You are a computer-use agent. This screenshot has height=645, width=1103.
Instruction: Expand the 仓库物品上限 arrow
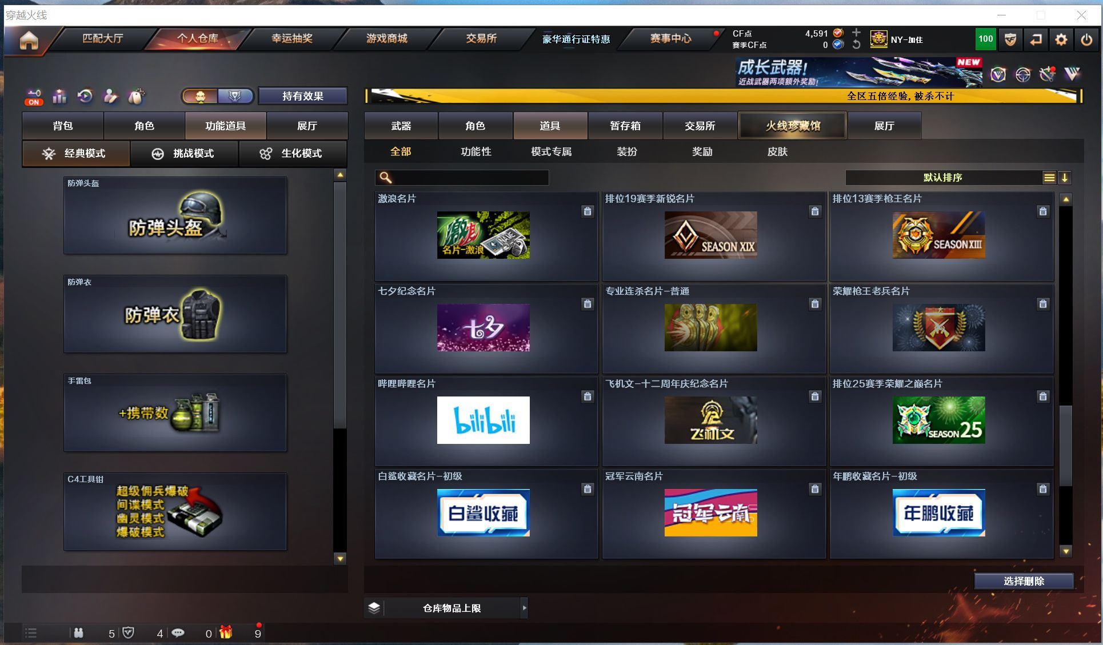coord(524,608)
